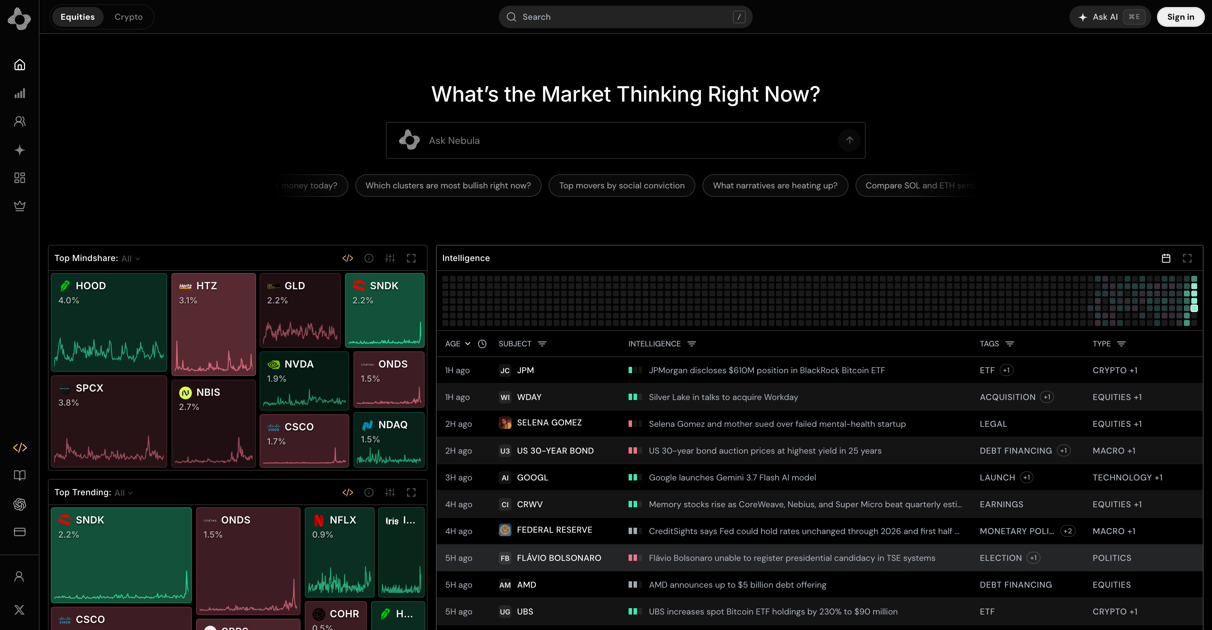Expand the +1 tag badge on JPM row
Image resolution: width=1212 pixels, height=630 pixels.
pyautogui.click(x=1006, y=370)
